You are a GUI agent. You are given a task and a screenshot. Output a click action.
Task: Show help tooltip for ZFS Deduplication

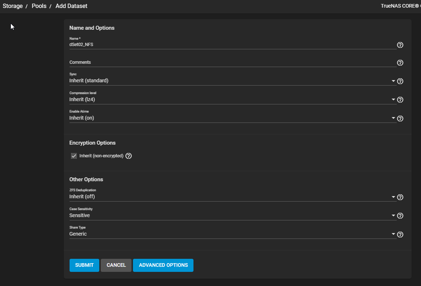(x=400, y=197)
